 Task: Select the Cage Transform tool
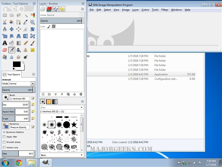tap(32, 36)
